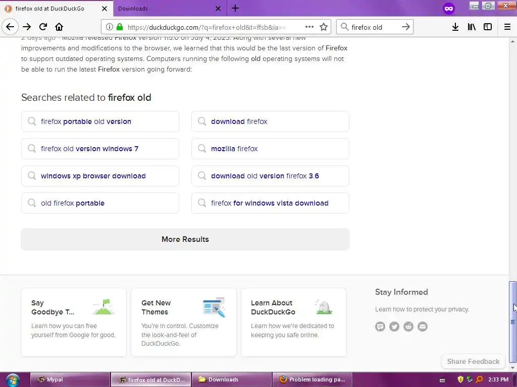Search old firefox portable
The width and height of the screenshot is (517, 387).
pyautogui.click(x=100, y=203)
